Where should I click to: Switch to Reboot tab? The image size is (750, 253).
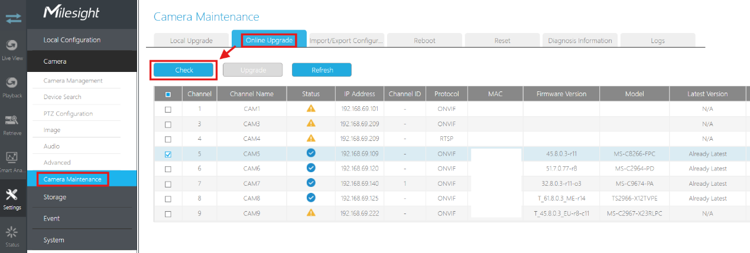[x=424, y=41]
